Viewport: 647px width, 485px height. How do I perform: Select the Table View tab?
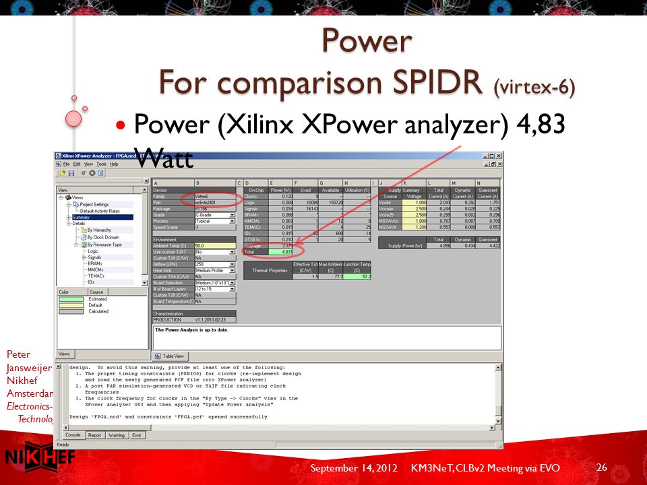[170, 356]
